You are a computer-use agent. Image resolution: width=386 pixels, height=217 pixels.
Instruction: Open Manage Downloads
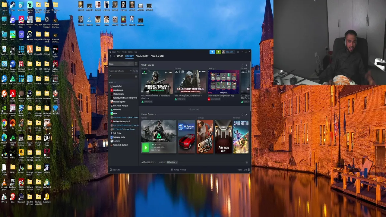tap(179, 170)
